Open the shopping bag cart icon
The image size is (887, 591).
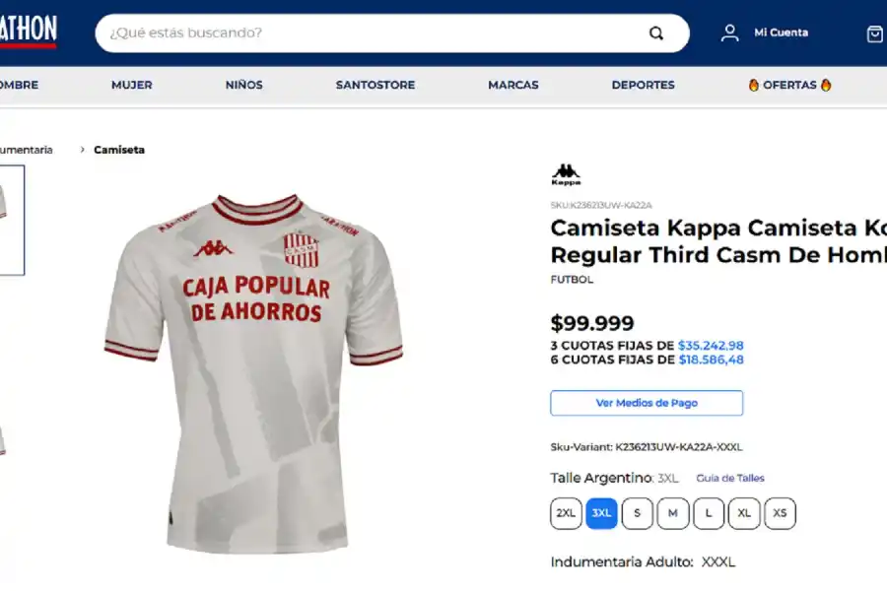873,33
